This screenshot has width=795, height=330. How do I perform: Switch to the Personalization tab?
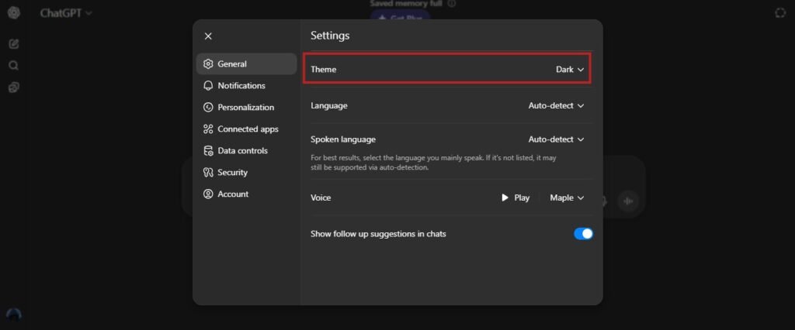(246, 108)
